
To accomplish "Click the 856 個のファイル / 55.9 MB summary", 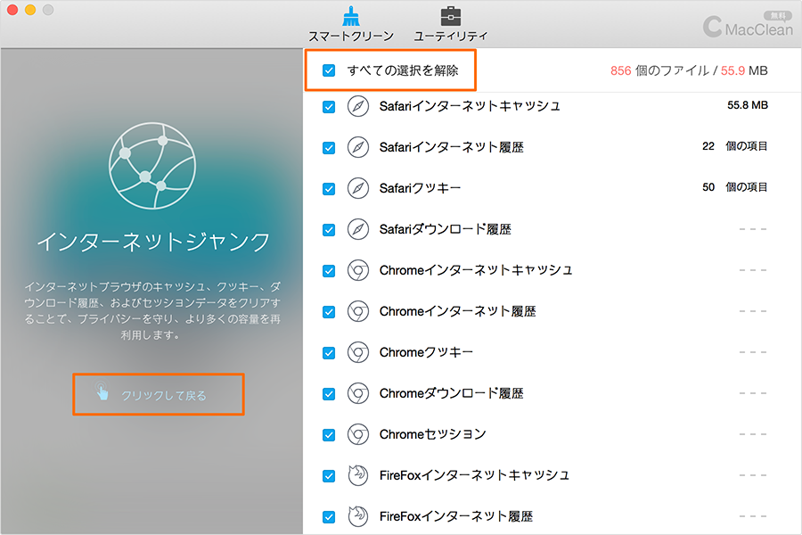I will (689, 70).
